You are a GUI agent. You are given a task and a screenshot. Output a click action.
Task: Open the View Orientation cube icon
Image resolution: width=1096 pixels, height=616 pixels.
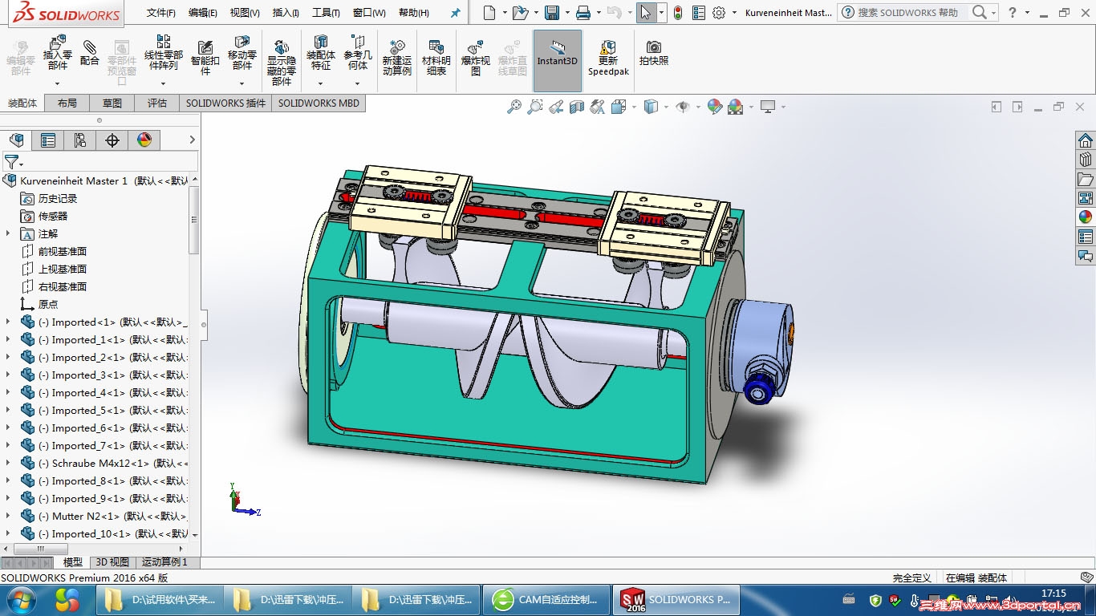click(x=619, y=107)
